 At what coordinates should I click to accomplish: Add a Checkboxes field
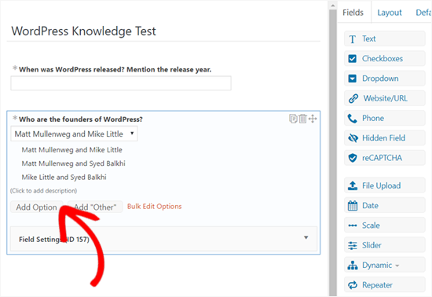coord(384,59)
